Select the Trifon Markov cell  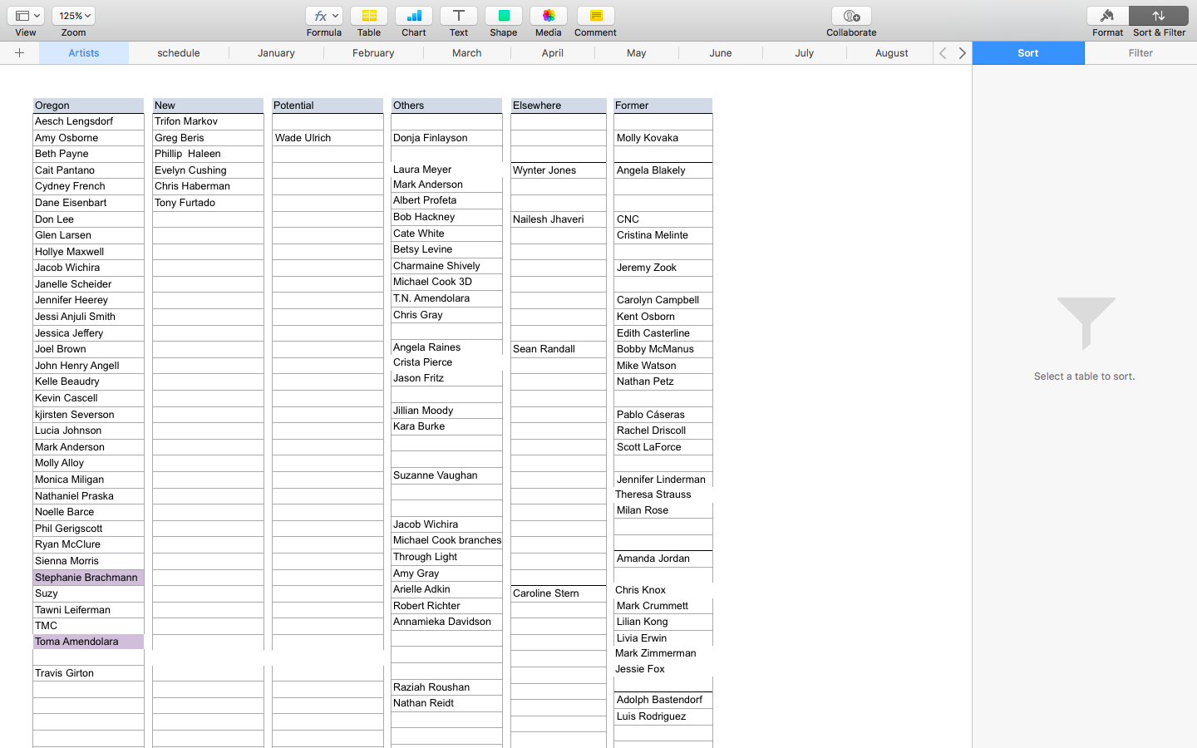click(x=208, y=121)
